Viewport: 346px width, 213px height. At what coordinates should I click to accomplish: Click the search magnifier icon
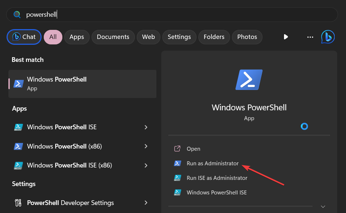pyautogui.click(x=17, y=14)
